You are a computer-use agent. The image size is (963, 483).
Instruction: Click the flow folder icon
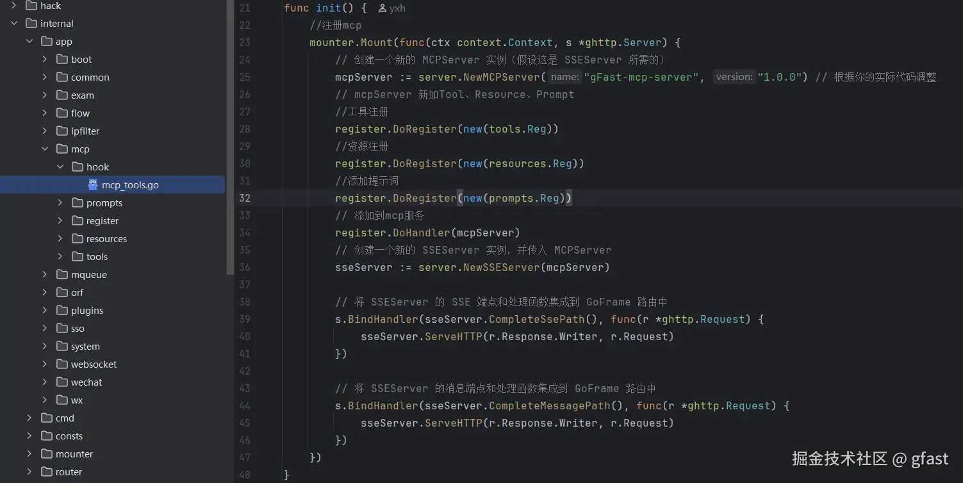[62, 113]
